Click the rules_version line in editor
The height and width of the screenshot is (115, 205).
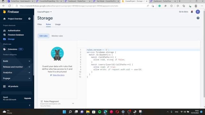click(x=98, y=50)
